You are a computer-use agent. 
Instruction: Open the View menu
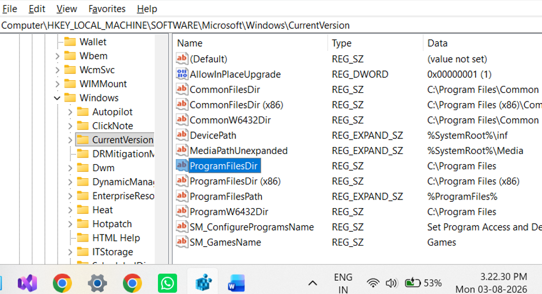[66, 9]
